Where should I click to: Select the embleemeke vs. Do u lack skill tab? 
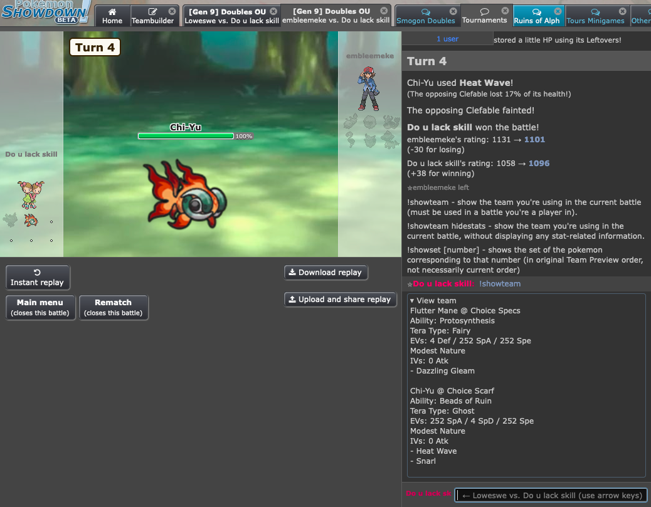(x=336, y=16)
